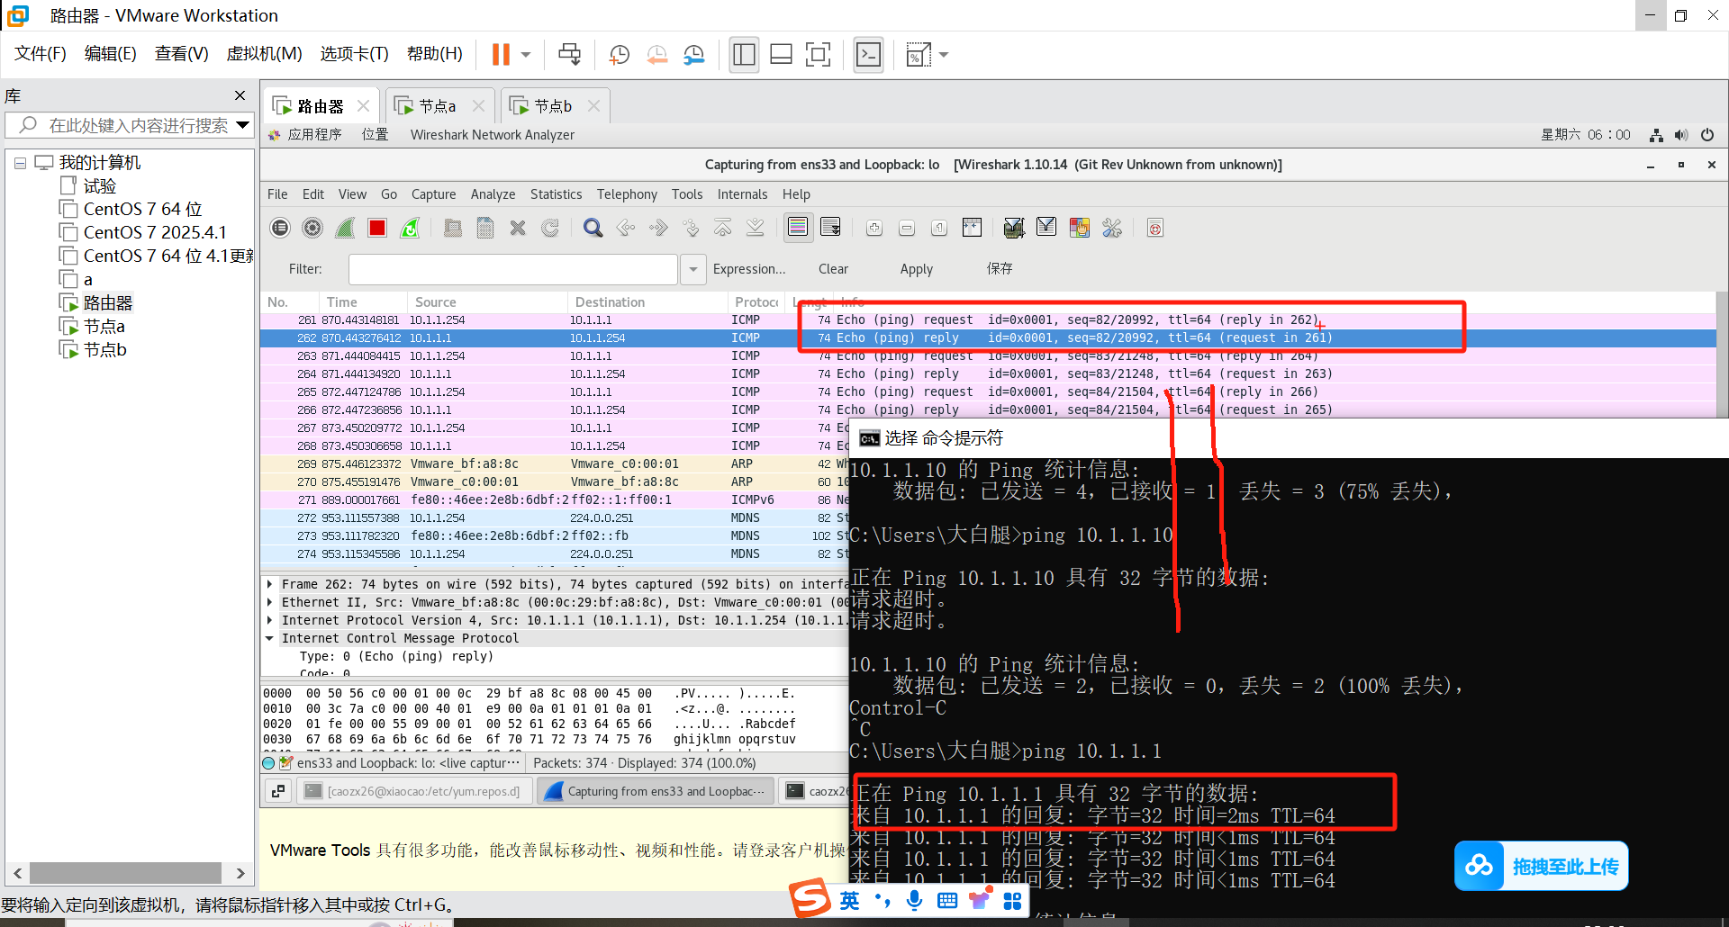Click the VMware library horizontal scrollbar

pos(126,873)
